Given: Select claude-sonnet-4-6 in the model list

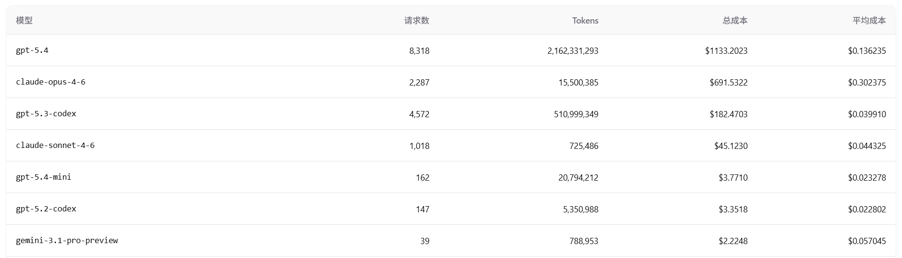Looking at the screenshot, I should click(x=55, y=146).
